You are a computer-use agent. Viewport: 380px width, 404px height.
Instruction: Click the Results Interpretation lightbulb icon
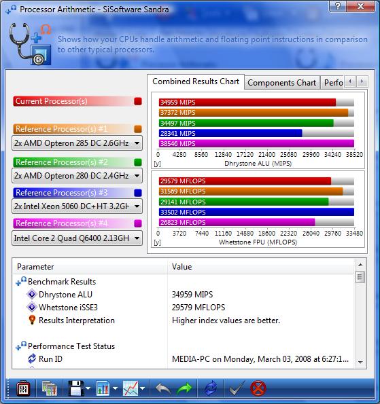point(32,320)
